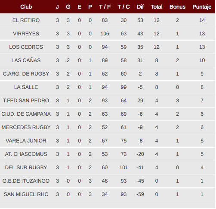Viewport: 216px width, 209px height.
Task: Select C.ARG. DE RUGBY club name
Action: point(26,74)
